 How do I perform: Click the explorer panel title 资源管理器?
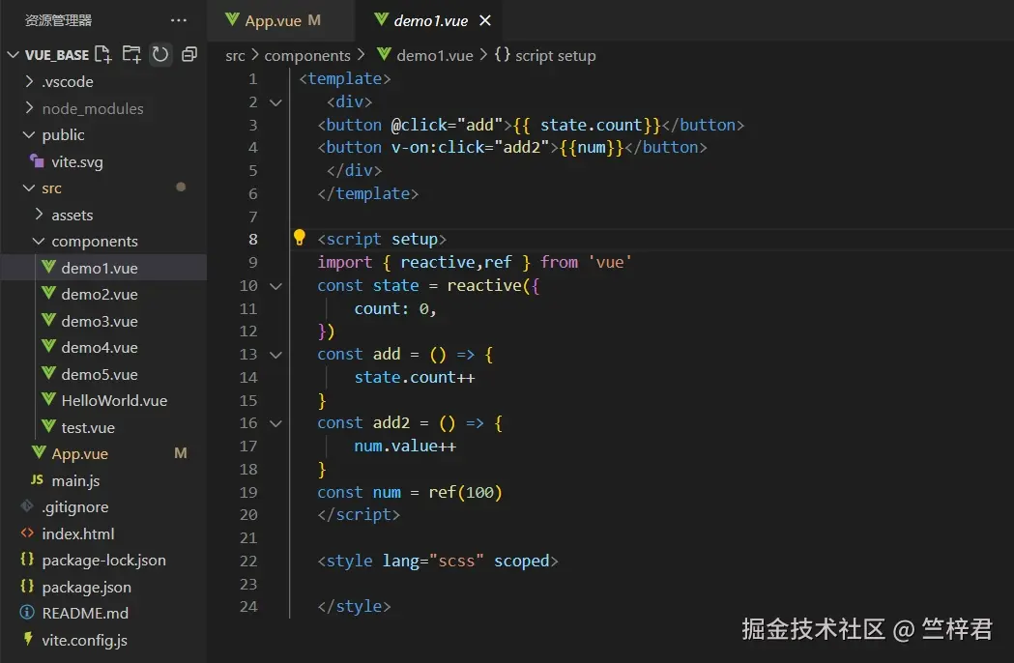point(58,20)
